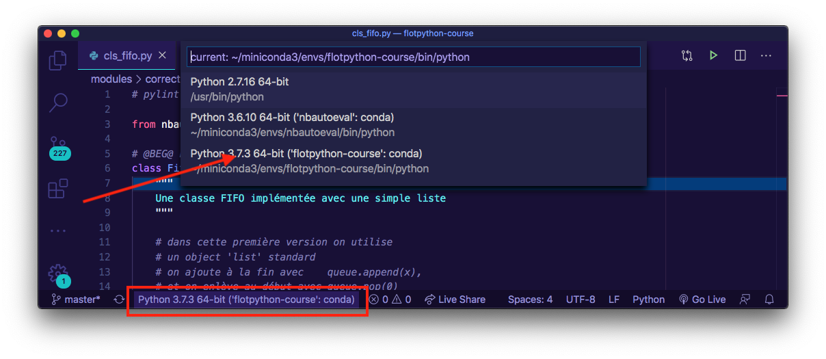
Task: Open the Explorer files icon in activity bar
Action: pyautogui.click(x=59, y=60)
